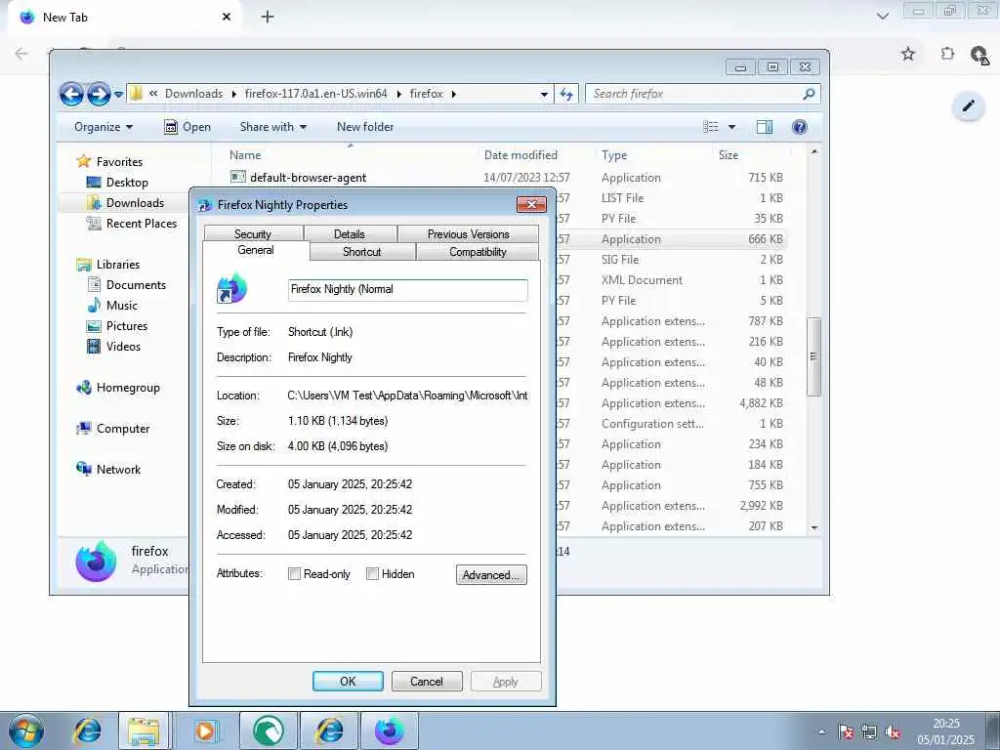This screenshot has height=750, width=1000.
Task: Open recent locations dropdown beside Forward arrow
Action: (118, 95)
